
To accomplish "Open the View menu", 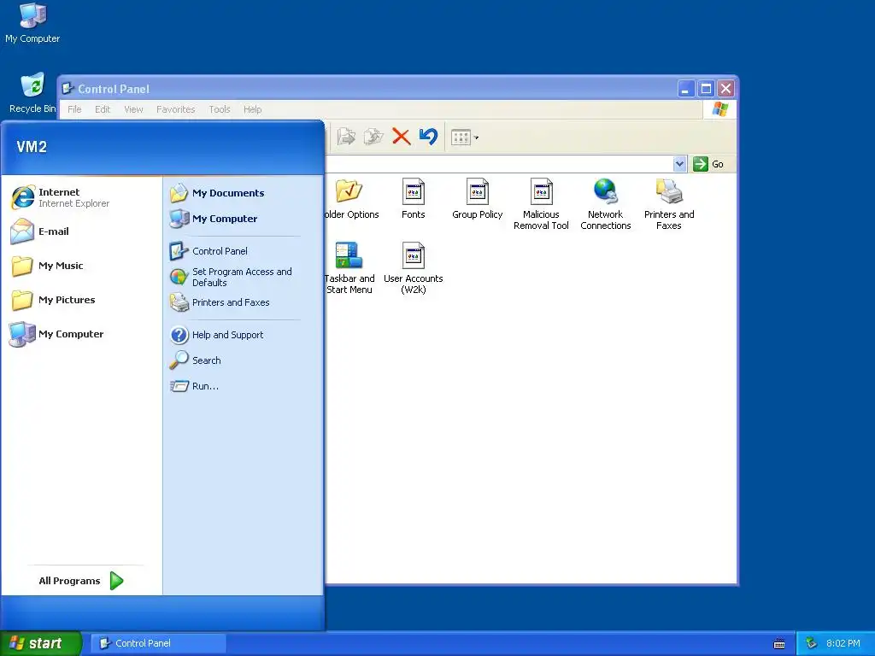I will point(133,109).
